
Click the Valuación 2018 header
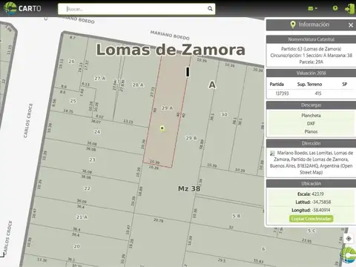tap(311, 73)
